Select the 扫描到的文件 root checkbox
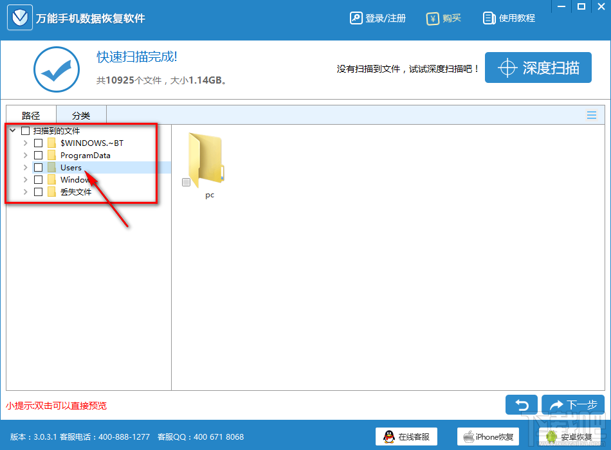 24,130
